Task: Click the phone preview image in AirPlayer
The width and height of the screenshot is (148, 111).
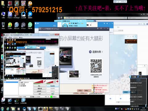Action: pyautogui.click(x=74, y=74)
